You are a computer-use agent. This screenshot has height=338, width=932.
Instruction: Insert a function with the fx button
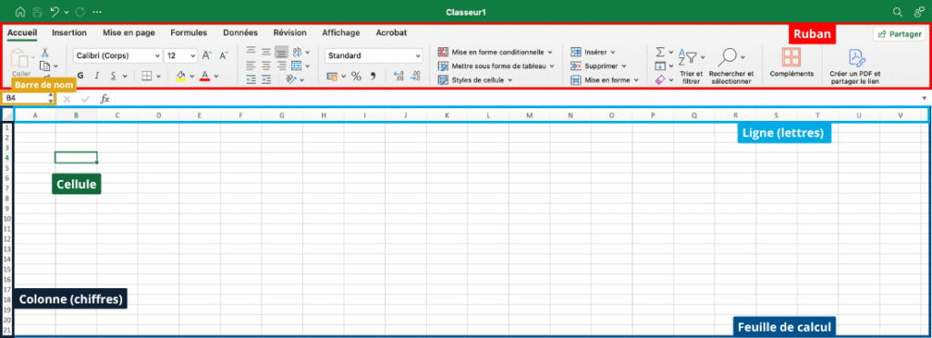(105, 99)
